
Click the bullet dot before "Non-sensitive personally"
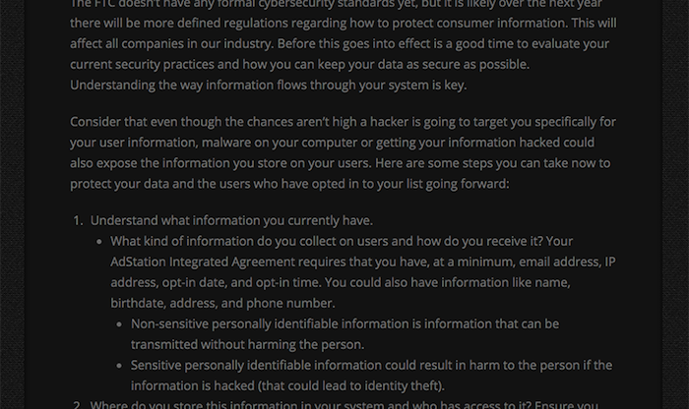pyautogui.click(x=119, y=324)
